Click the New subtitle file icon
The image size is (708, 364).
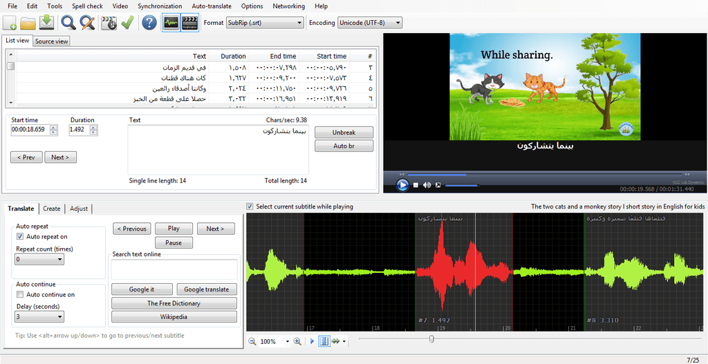[x=10, y=23]
